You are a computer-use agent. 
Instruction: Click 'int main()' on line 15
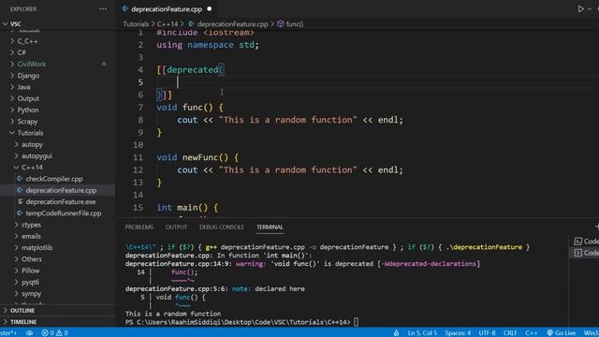point(183,208)
